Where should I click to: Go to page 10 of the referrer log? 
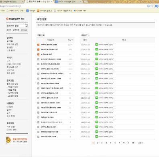pyautogui.click(x=133, y=143)
